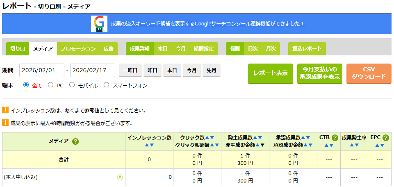Image resolution: width=394 pixels, height=187 pixels.
Task: Sort クリック数 descending with down arrow
Action: [x=212, y=138]
